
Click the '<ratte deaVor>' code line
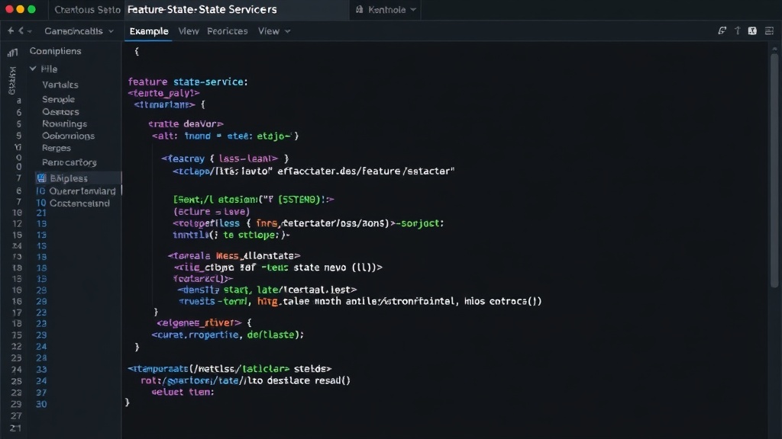click(x=186, y=124)
